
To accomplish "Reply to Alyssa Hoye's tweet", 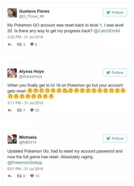I will tap(10, 110).
